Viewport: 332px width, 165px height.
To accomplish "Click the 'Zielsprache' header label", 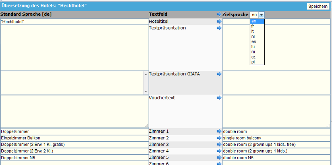I will point(235,15).
